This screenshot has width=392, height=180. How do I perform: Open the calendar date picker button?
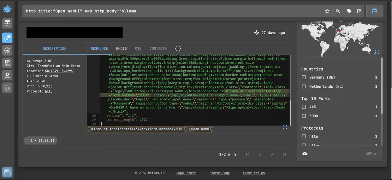point(374,11)
